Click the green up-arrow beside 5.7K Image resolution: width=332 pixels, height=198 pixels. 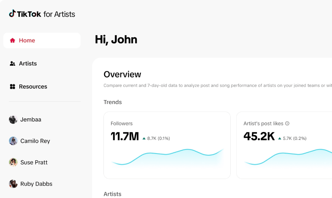pos(280,138)
